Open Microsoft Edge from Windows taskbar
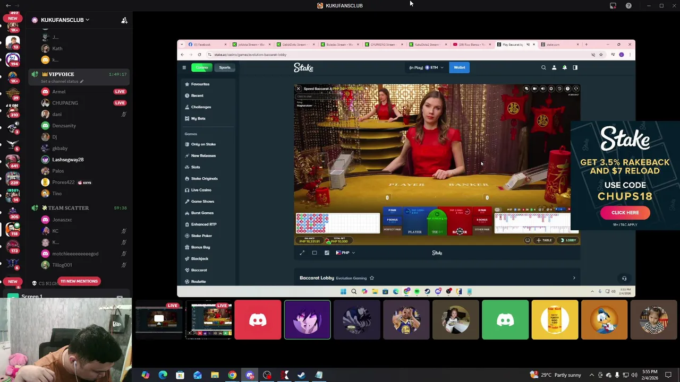This screenshot has height=382, width=680. pos(163,375)
